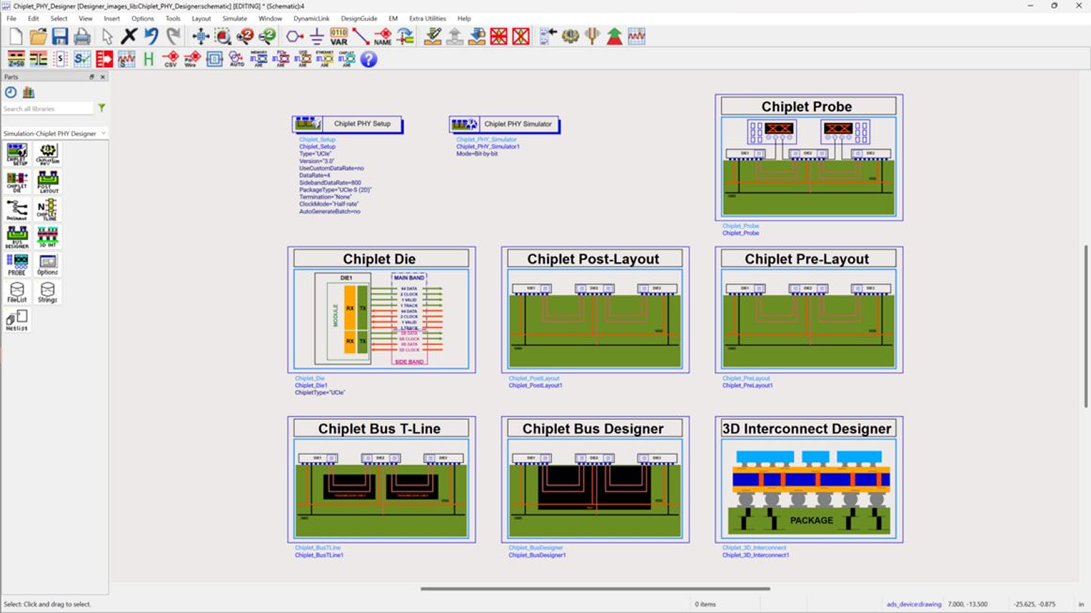The height and width of the screenshot is (613, 1091).
Task: Create a new schematic with the blank-page icon
Action: (16, 36)
